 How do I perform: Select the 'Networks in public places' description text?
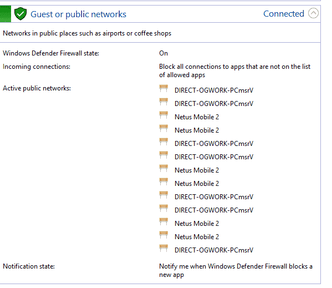click(87, 33)
